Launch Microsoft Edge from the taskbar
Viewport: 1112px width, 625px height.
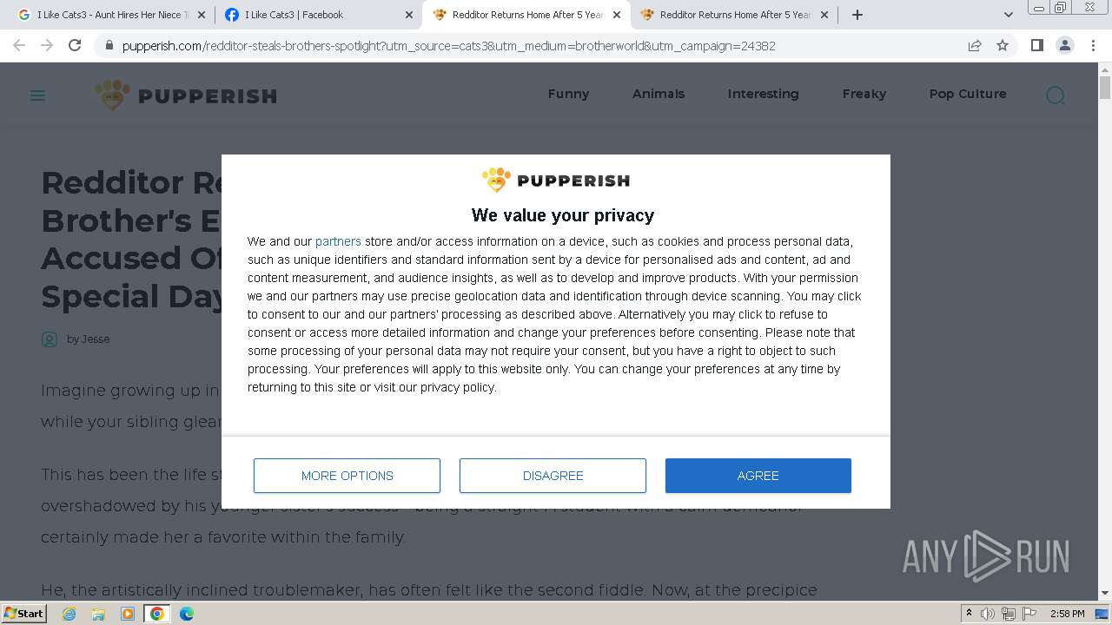pyautogui.click(x=187, y=614)
